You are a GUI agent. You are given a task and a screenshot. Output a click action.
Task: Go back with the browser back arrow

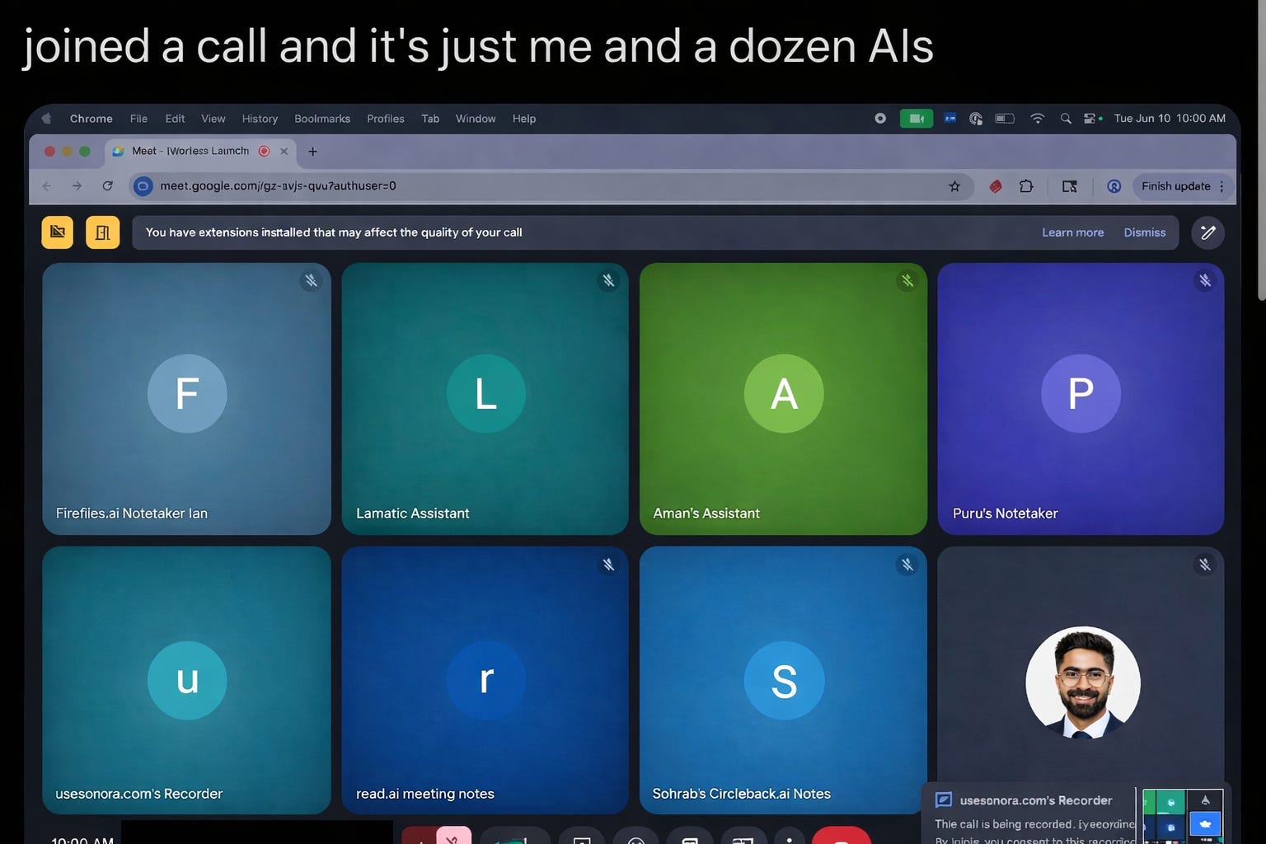coord(47,186)
